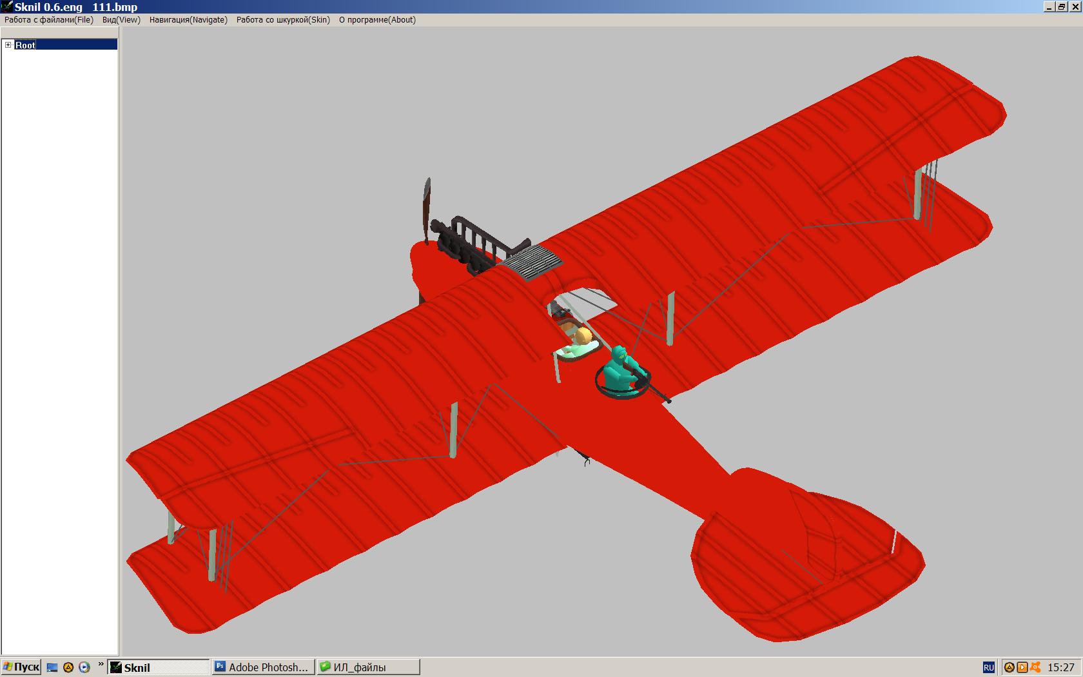Launch AIMP from the quick launch bar

coord(68,667)
